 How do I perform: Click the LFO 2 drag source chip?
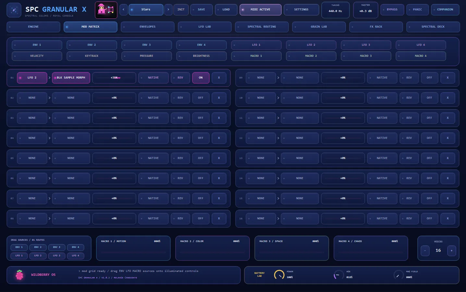click(38, 256)
